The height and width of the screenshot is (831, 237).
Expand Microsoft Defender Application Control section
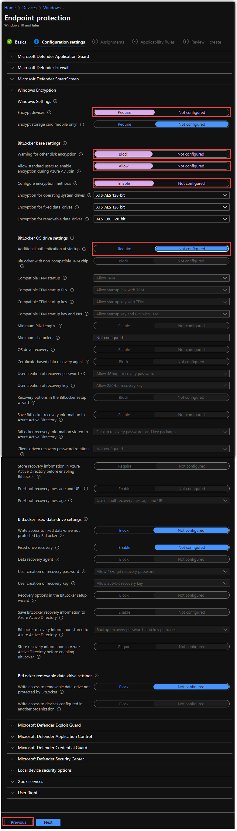coord(119,737)
